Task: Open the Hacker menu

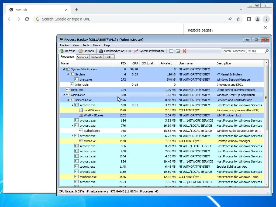Action: coord(64,45)
